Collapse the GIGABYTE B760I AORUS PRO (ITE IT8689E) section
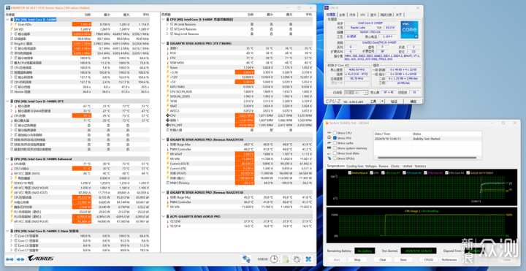Viewport: 526px width, 271px height. (x=164, y=43)
